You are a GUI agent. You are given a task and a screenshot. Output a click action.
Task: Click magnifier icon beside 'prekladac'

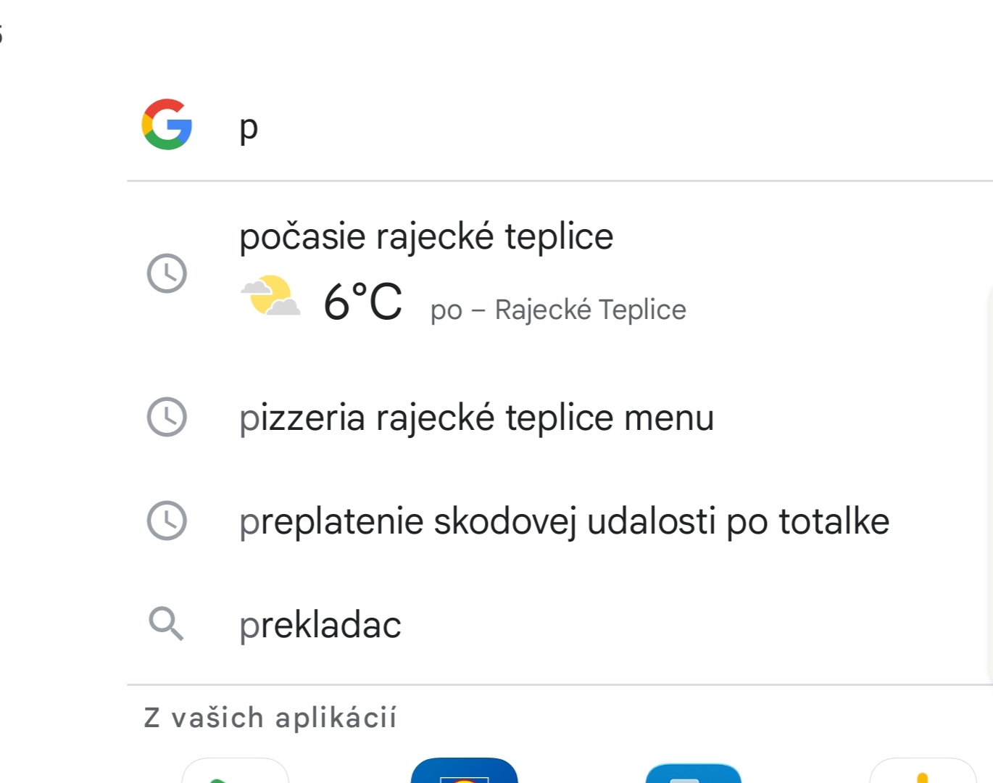point(167,624)
